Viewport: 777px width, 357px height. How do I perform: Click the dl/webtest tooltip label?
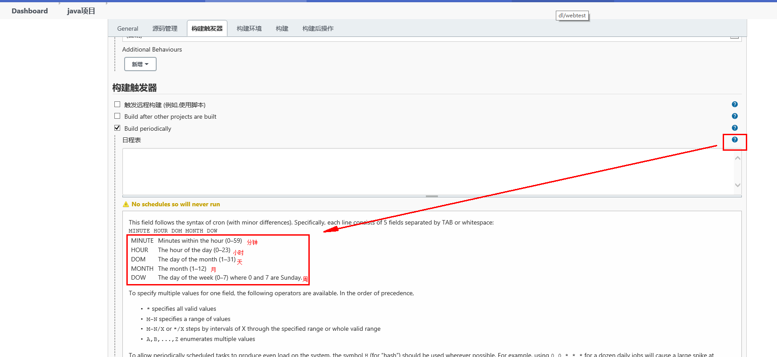tap(572, 16)
